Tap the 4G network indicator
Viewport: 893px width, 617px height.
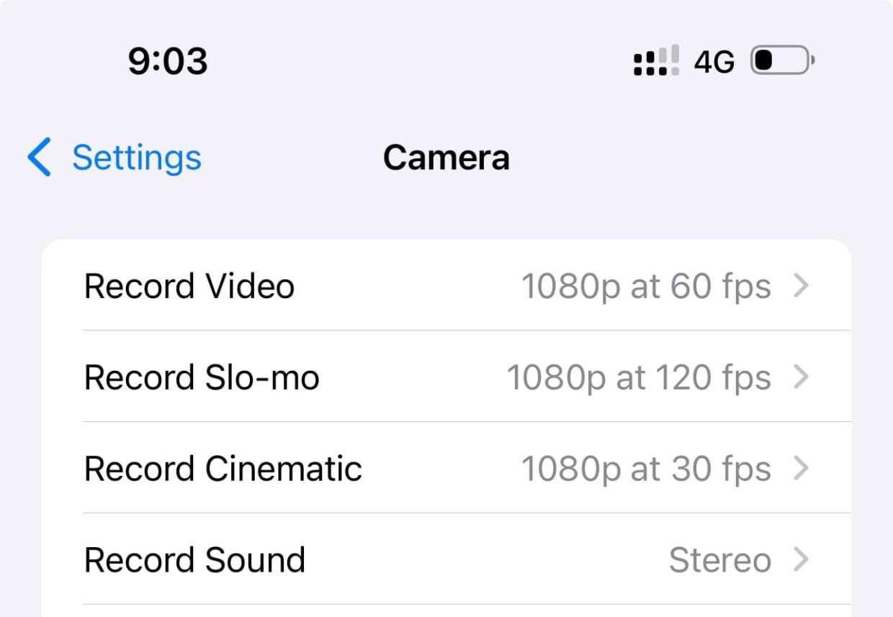[714, 63]
